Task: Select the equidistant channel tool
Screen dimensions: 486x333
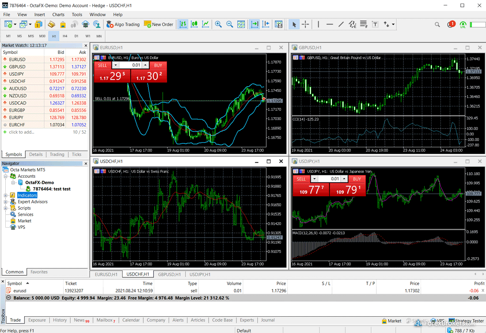Action: pos(353,24)
